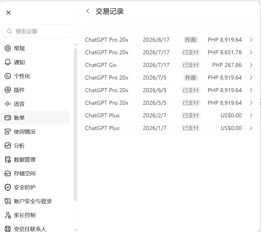Click the 使用情况 usage icon
Image resolution: width=261 pixels, height=232 pixels.
(x=8, y=132)
